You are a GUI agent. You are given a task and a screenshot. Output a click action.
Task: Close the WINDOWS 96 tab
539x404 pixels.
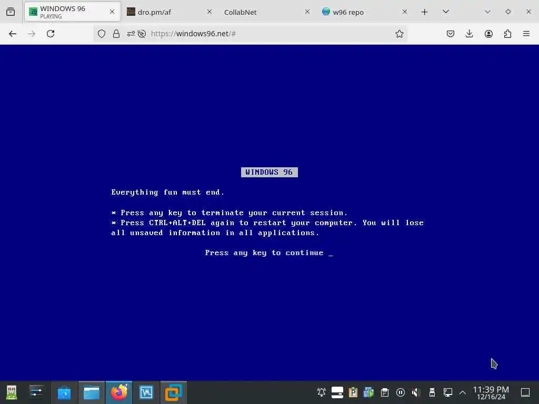pyautogui.click(x=112, y=12)
